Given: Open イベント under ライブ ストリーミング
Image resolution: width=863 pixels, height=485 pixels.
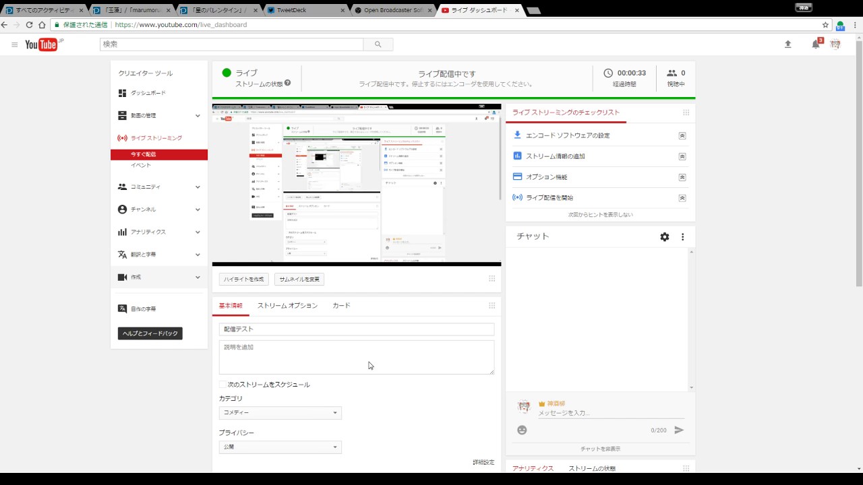Looking at the screenshot, I should pyautogui.click(x=141, y=166).
